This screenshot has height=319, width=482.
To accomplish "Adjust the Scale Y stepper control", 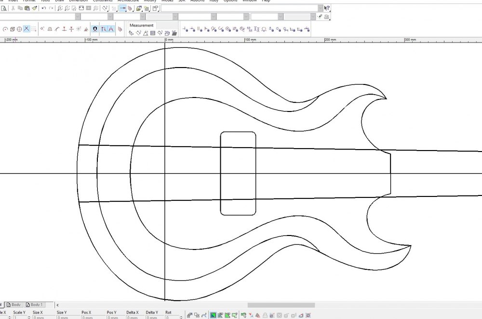I will pyautogui.click(x=28, y=316).
